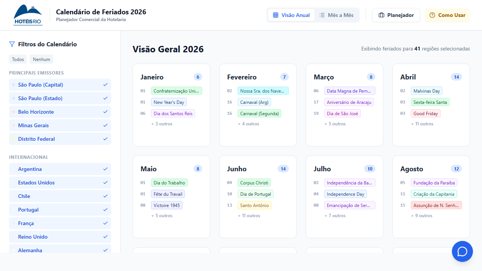Screen dimensions: 482x271
Task: Disable the Distrito Federal filter
Action: (x=60, y=139)
